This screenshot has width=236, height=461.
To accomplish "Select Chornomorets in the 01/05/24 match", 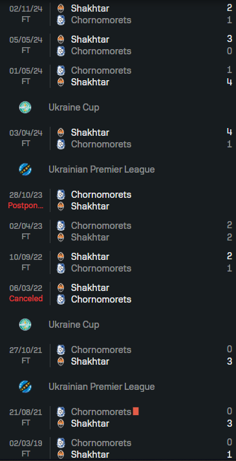I will pyautogui.click(x=101, y=70).
